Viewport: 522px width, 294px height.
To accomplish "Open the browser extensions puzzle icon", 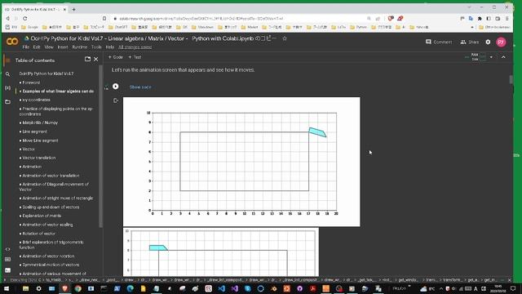I will point(480,19).
